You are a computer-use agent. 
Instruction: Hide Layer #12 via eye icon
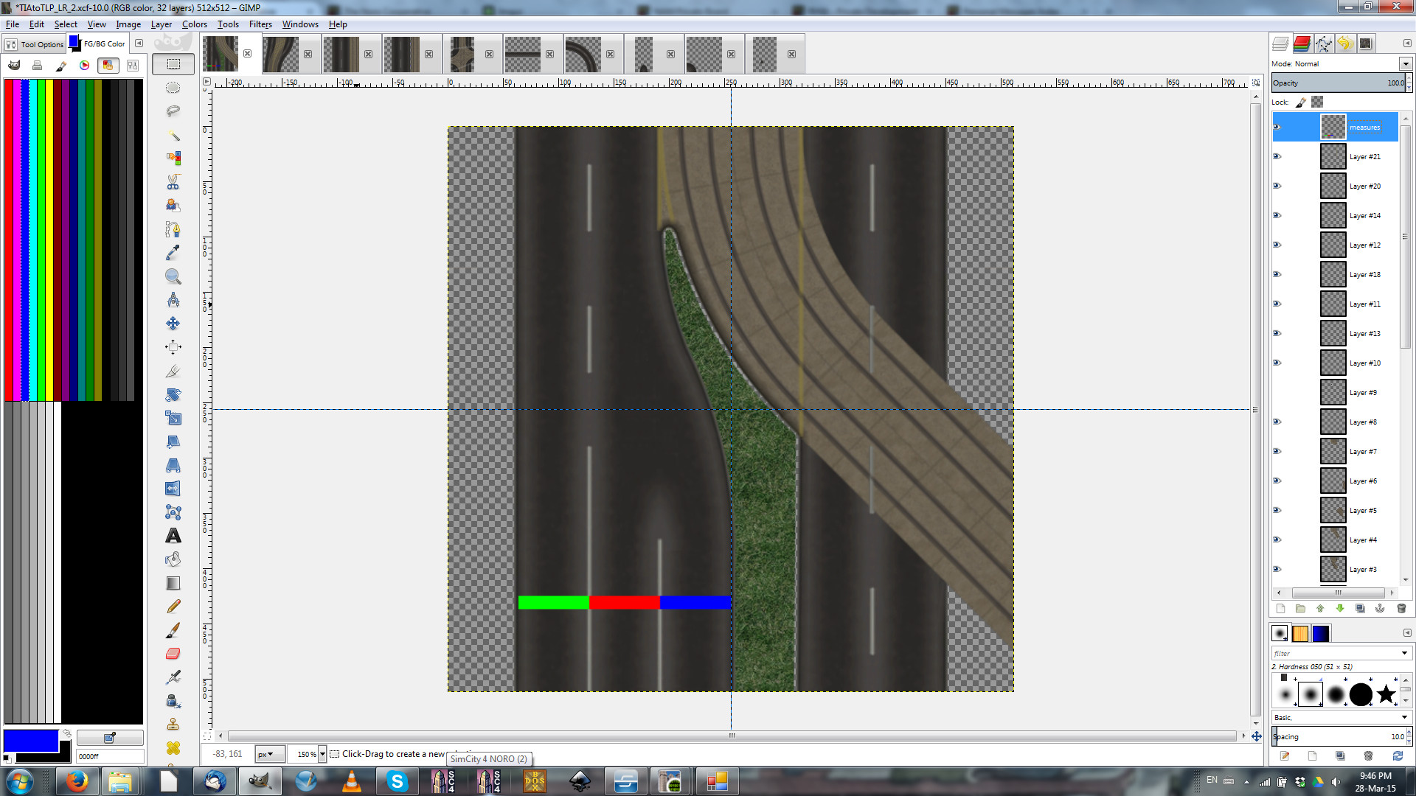tap(1277, 245)
